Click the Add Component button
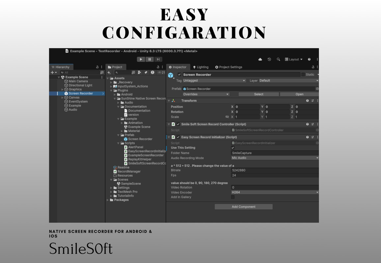The image size is (381, 263). 243,207
